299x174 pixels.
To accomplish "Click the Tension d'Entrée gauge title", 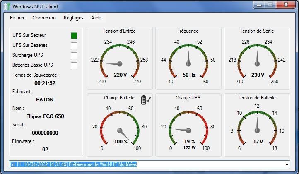I will 119,31.
